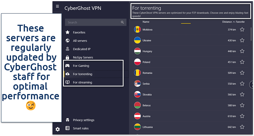
Task: Connect to the Romania server
Action: (147, 73)
